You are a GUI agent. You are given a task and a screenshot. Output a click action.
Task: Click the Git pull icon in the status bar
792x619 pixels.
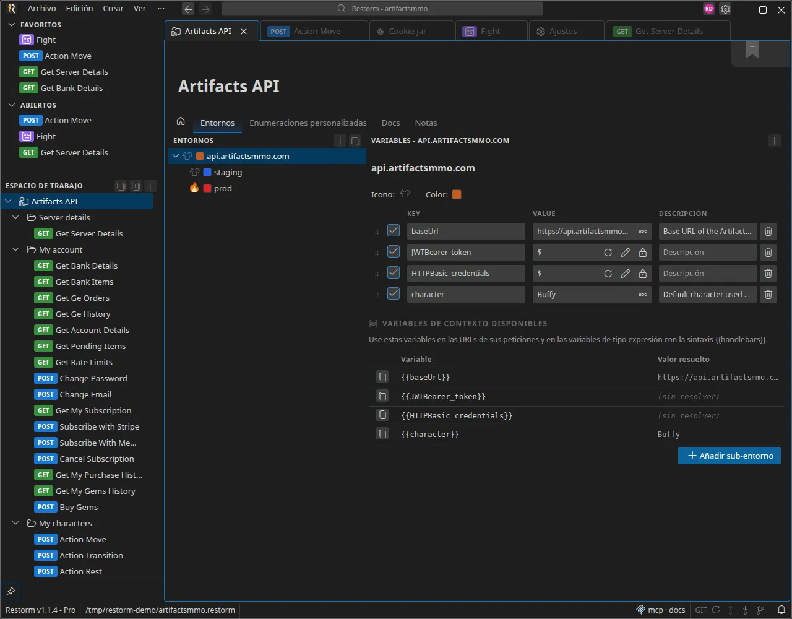point(746,610)
